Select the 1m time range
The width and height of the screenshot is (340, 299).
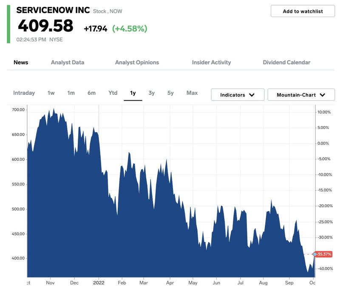pyautogui.click(x=71, y=93)
